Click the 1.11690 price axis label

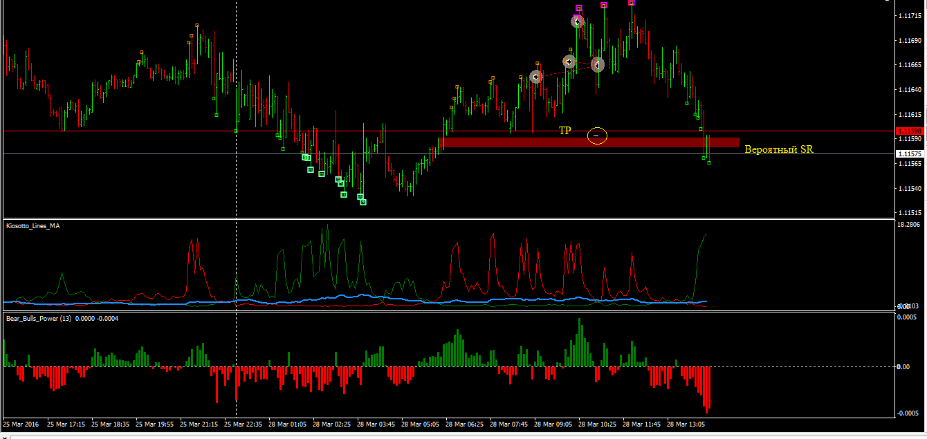[x=908, y=40]
